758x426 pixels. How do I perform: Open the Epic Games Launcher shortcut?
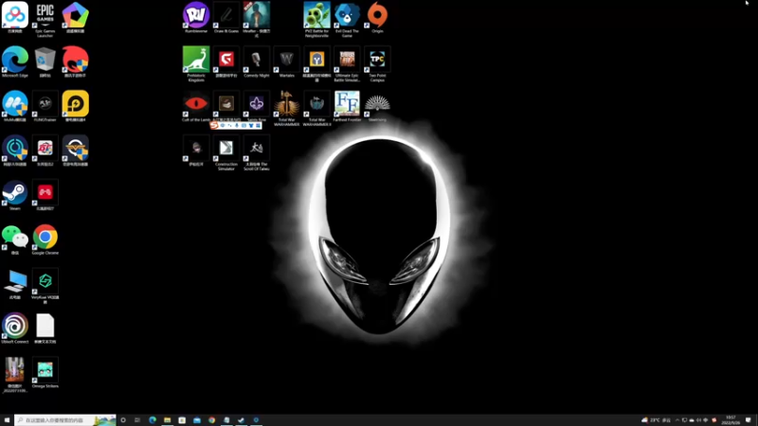coord(45,19)
